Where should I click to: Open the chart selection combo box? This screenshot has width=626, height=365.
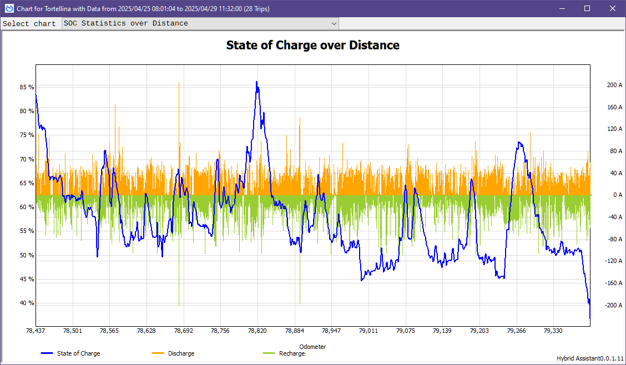tap(200, 23)
